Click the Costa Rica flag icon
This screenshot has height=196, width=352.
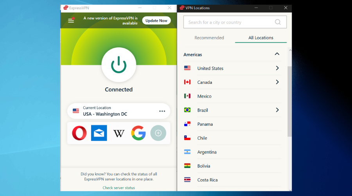[x=187, y=180]
